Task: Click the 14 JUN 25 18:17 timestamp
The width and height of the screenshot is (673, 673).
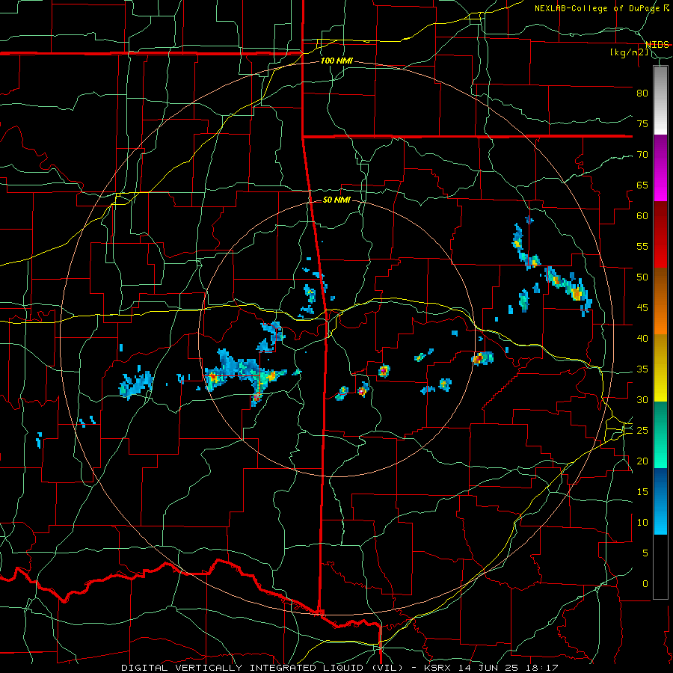Action: coord(508,668)
